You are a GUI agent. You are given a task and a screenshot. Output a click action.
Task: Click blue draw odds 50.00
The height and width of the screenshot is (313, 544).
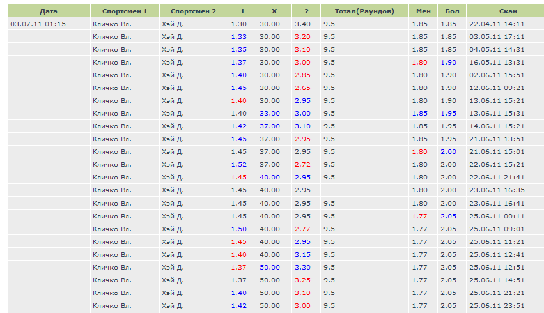(270, 268)
